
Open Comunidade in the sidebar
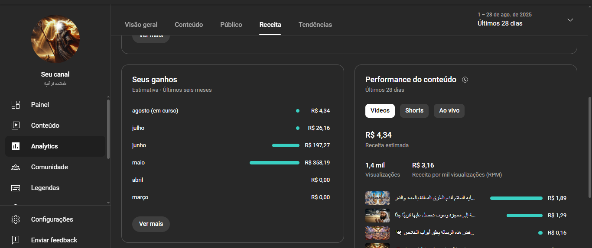[55, 167]
